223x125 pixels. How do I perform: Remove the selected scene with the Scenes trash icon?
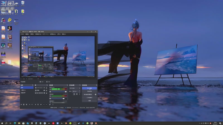[x=24, y=104]
